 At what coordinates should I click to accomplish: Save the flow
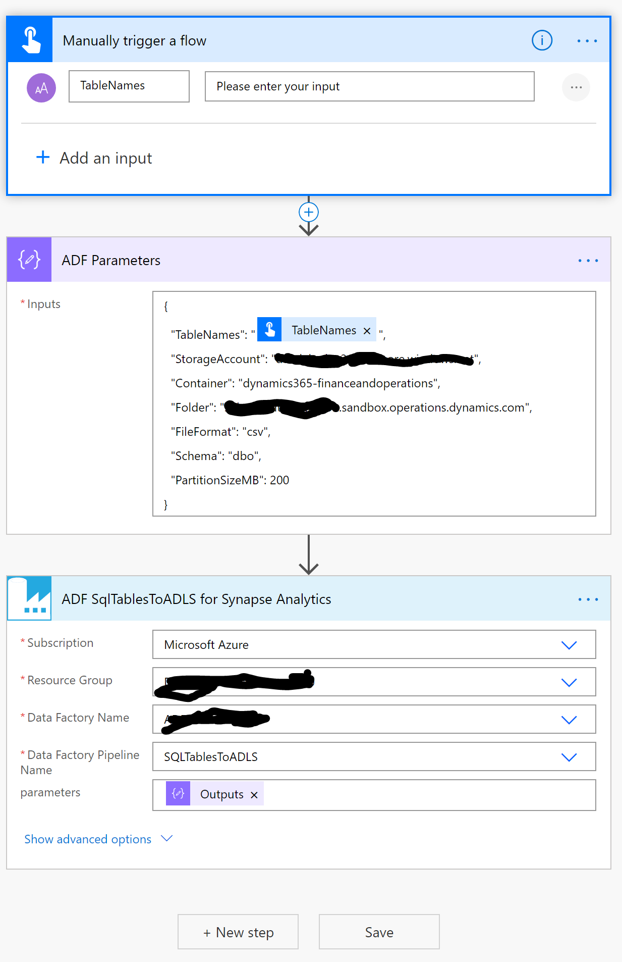[379, 932]
